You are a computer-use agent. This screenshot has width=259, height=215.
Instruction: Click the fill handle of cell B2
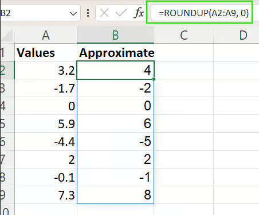pos(154,79)
